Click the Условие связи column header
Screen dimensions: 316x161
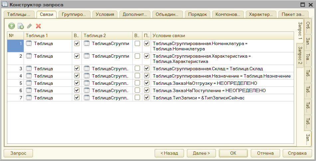click(x=222, y=36)
